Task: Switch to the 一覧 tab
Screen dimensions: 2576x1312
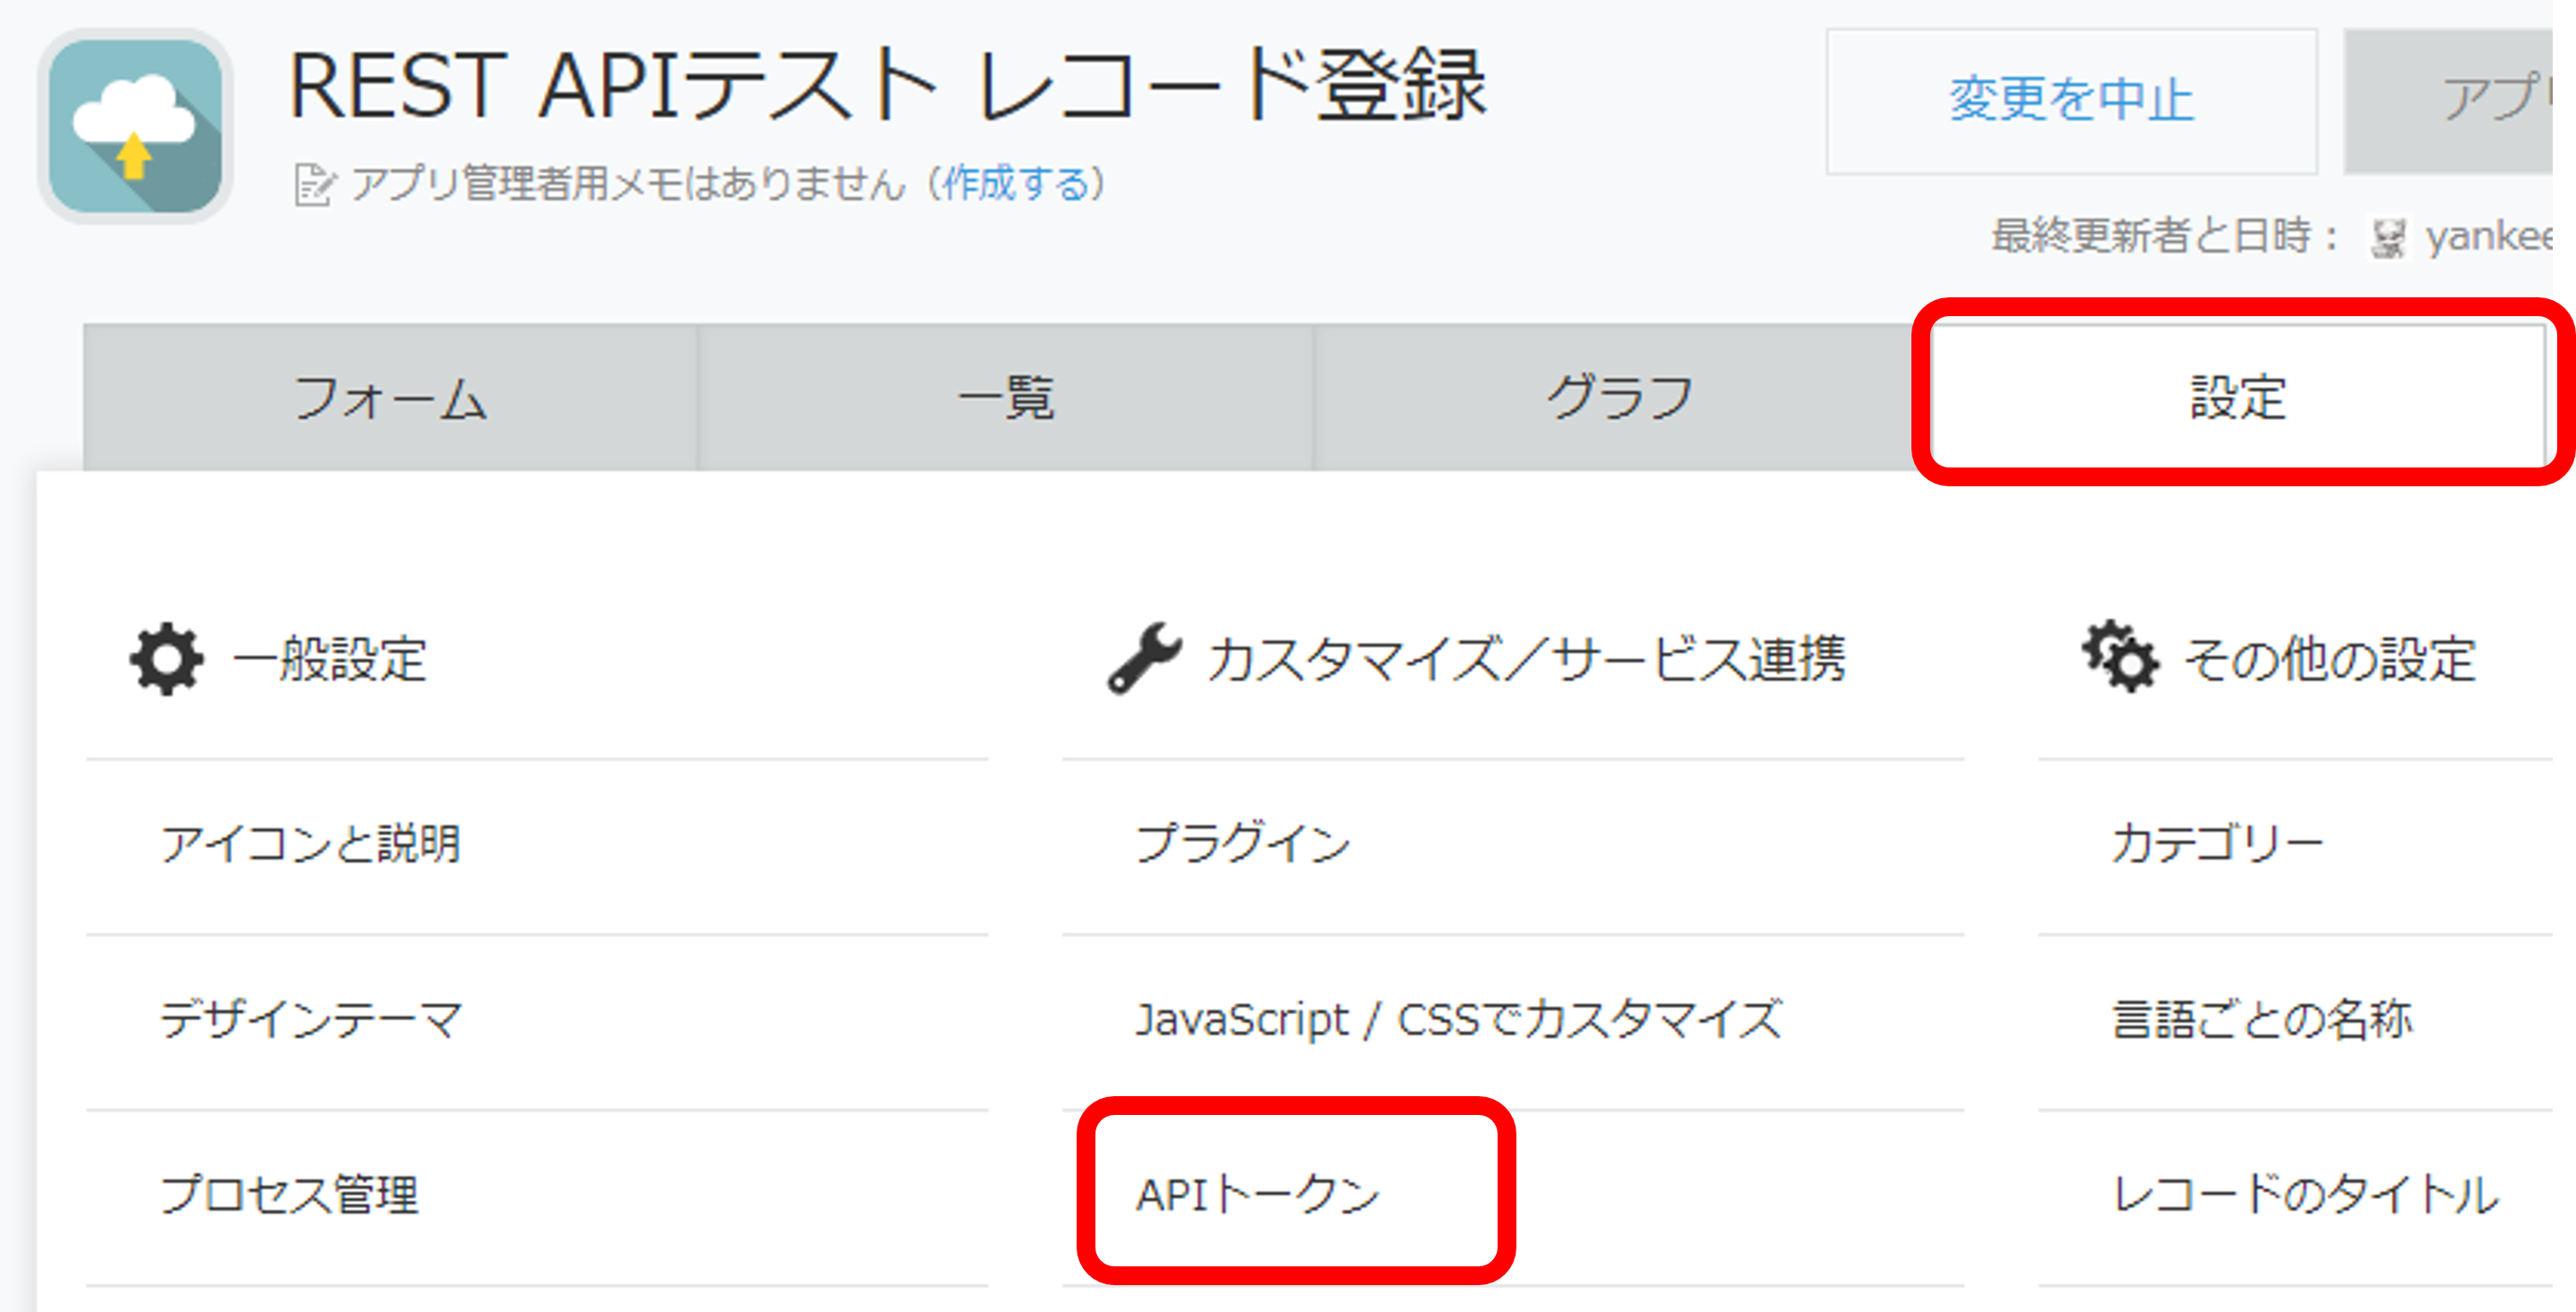Action: coord(1005,397)
